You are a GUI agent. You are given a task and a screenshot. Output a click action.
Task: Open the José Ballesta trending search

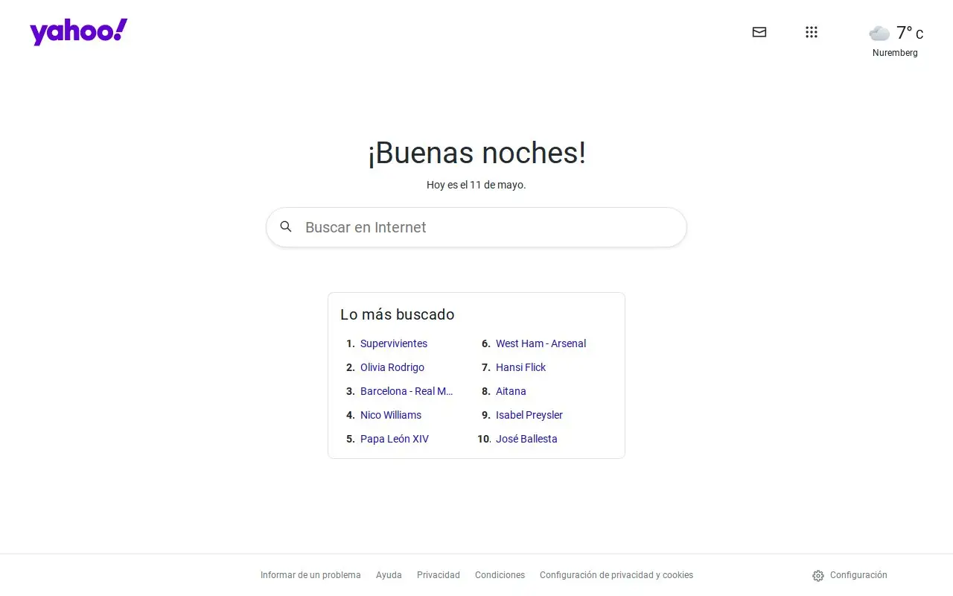(x=526, y=439)
